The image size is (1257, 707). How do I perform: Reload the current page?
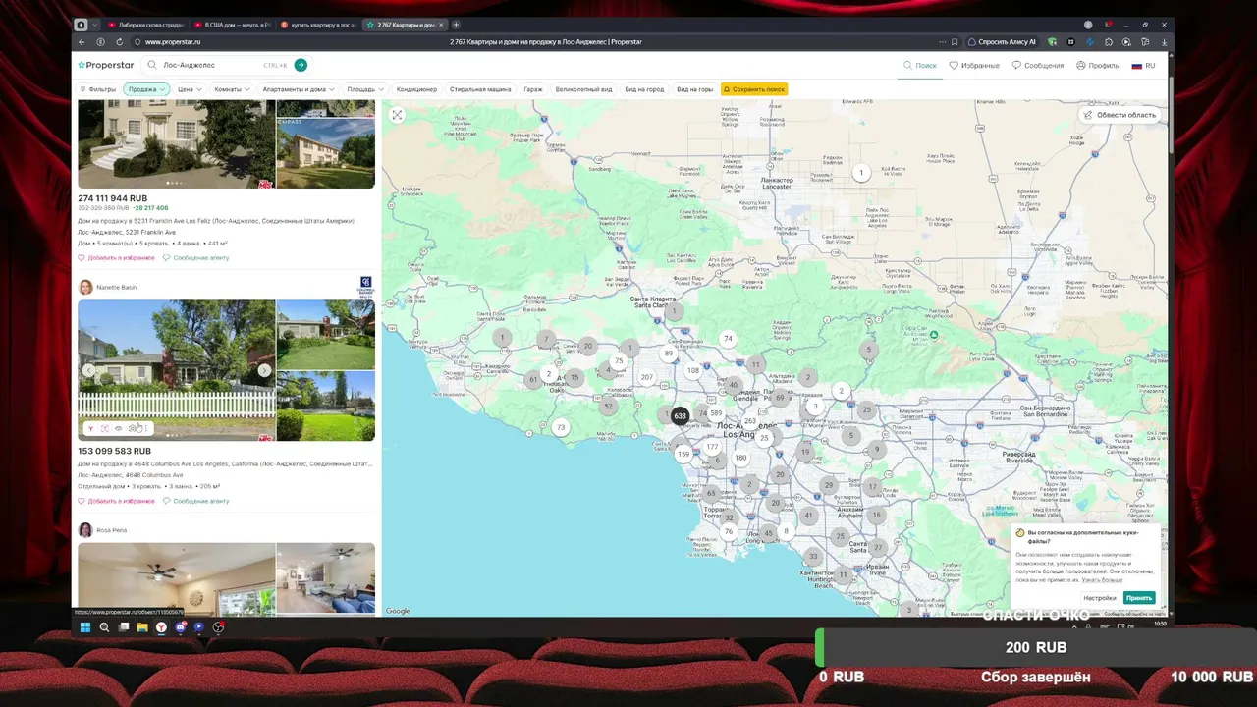pyautogui.click(x=120, y=42)
